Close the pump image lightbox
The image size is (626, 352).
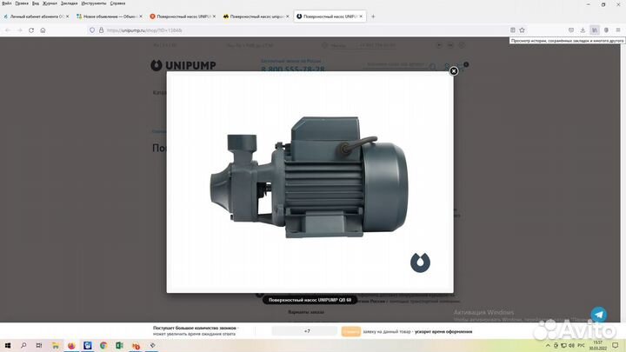(454, 71)
